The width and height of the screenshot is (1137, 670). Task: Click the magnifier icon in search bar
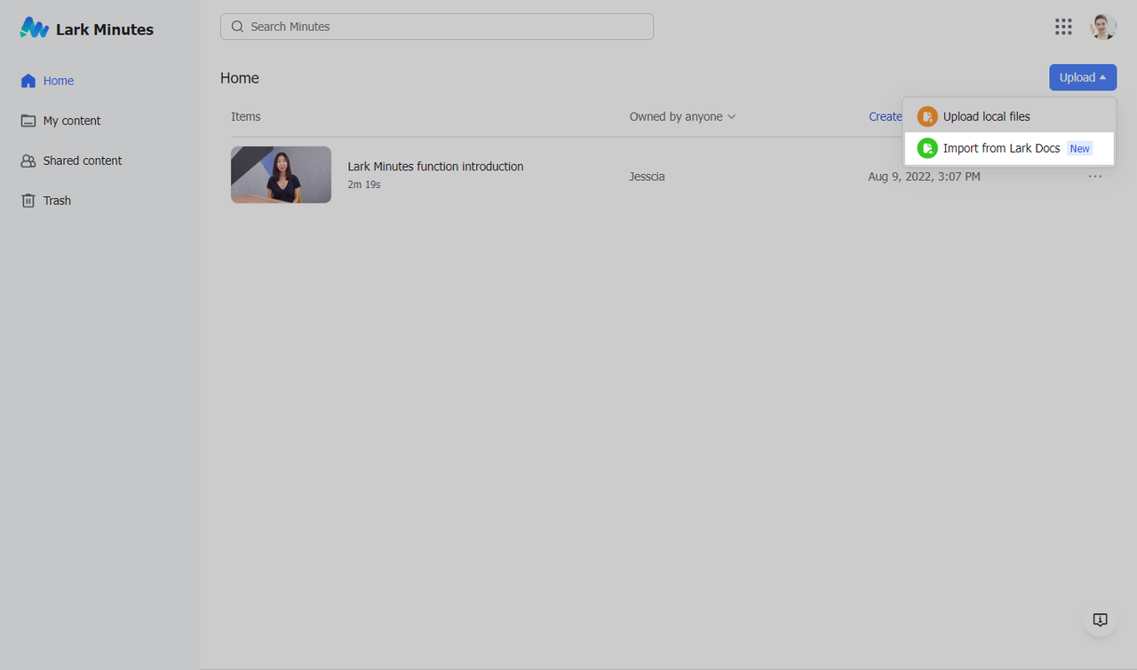(237, 27)
